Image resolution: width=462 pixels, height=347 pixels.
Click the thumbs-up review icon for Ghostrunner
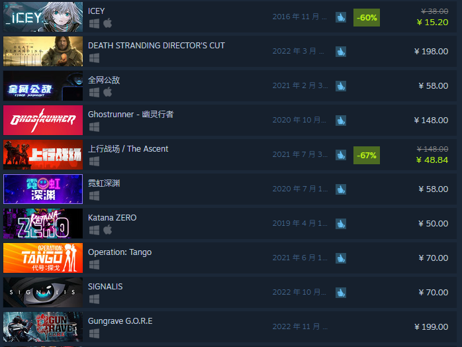click(x=341, y=121)
